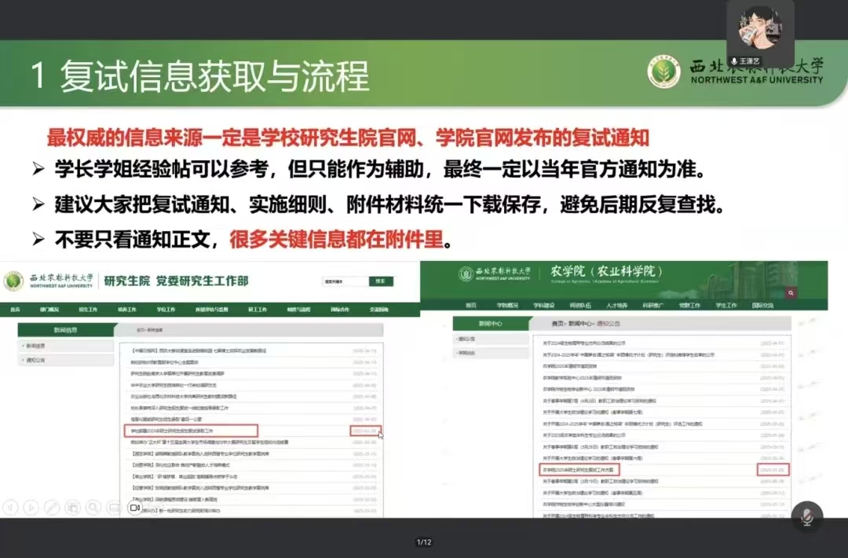Select 招生工作 in 研究生院 navigation bar
This screenshot has width=848, height=558.
(x=88, y=310)
